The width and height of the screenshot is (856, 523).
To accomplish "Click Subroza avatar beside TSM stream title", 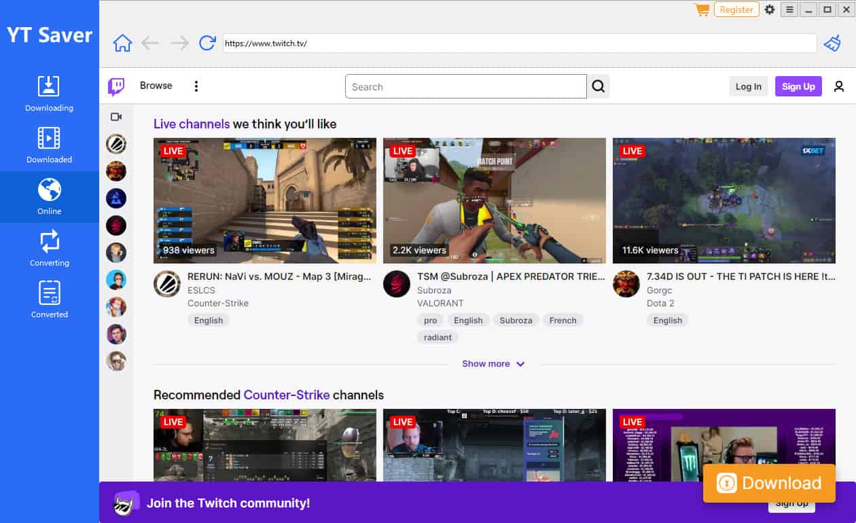I will (x=397, y=284).
